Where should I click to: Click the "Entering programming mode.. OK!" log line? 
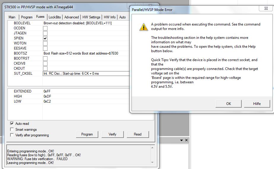click(x=31, y=151)
